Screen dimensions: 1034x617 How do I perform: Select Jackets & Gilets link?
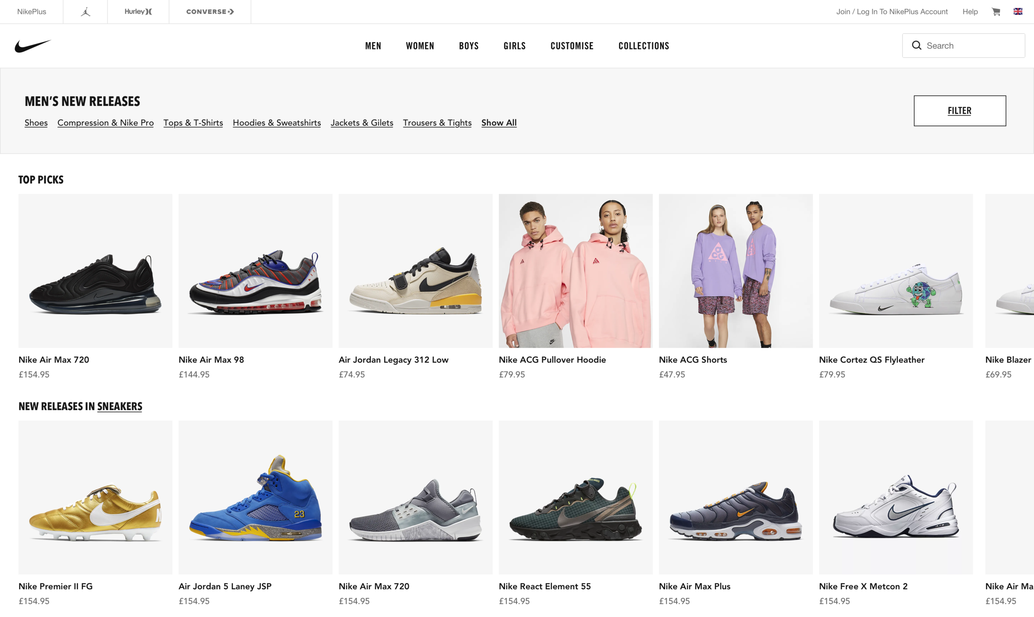362,123
